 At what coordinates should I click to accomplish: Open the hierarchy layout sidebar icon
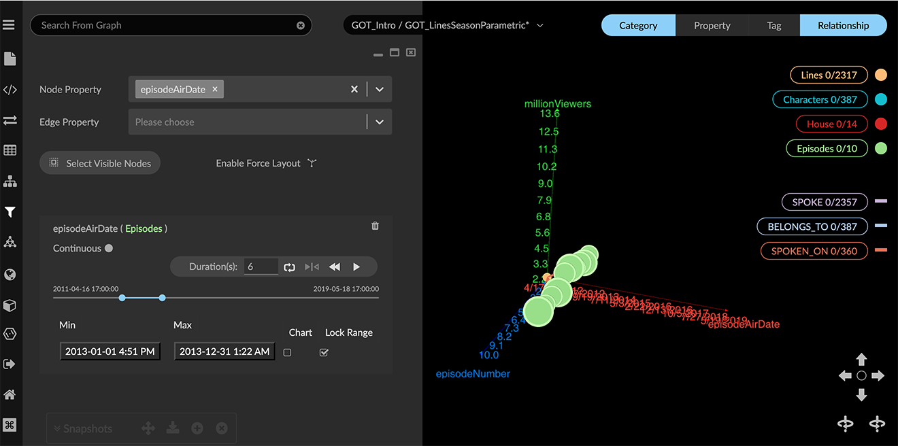(10, 182)
